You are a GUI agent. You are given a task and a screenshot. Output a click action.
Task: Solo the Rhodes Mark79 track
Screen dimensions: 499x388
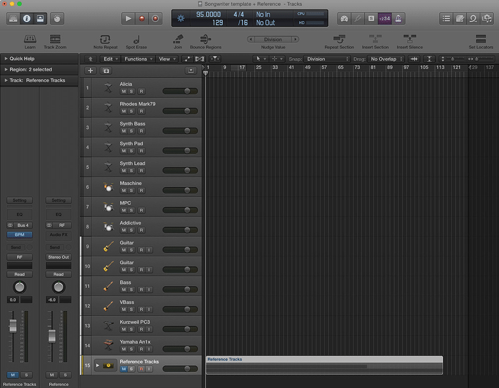coord(131,111)
